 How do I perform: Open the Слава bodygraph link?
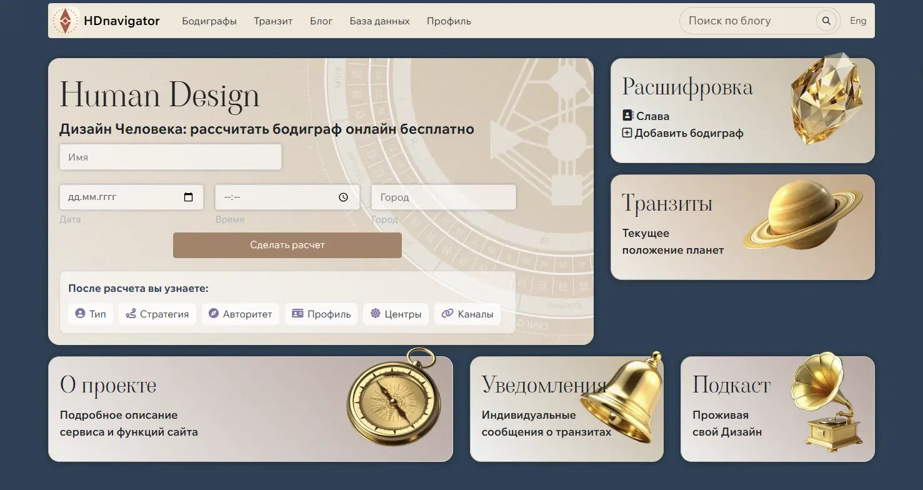click(x=652, y=116)
